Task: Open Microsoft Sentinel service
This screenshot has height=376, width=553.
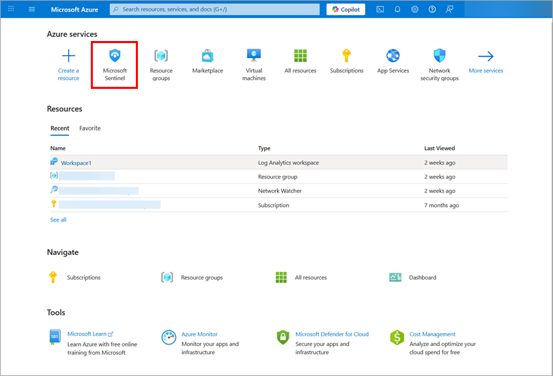Action: pos(115,64)
